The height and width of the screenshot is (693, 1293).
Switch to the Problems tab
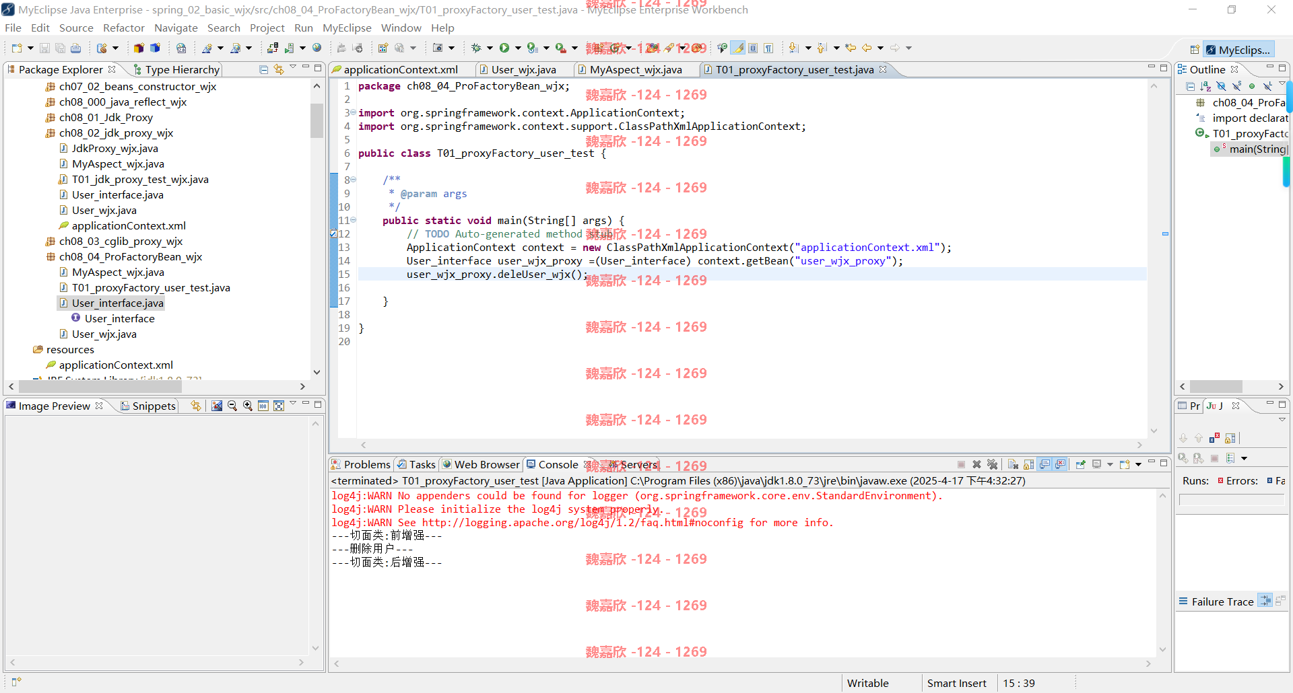click(361, 464)
